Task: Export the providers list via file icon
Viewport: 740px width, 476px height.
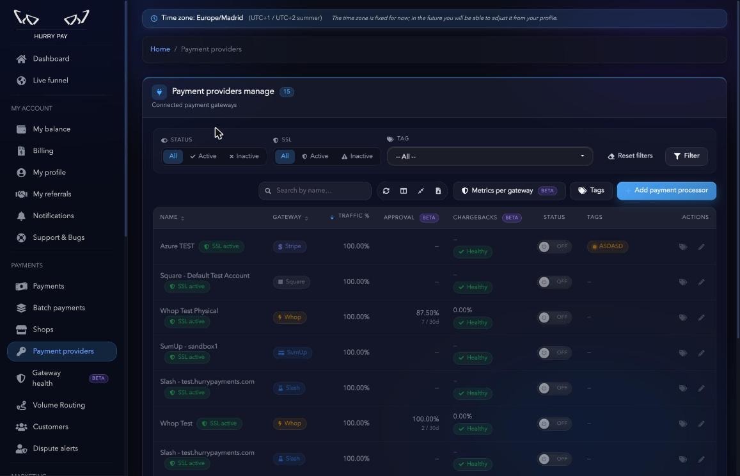Action: pyautogui.click(x=438, y=191)
